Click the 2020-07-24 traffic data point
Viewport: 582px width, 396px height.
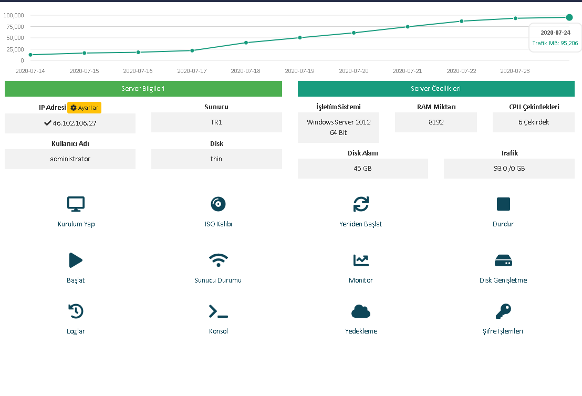(569, 17)
